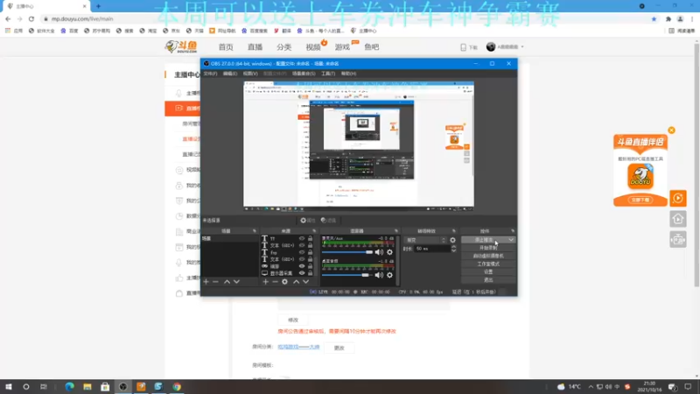Open the scene transition properties gear icon
This screenshot has height=394, width=700.
[x=452, y=240]
